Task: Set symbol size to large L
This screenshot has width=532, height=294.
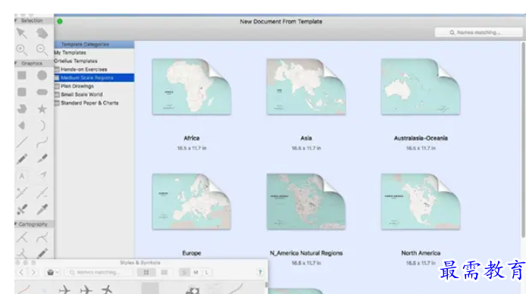Action: point(207,272)
